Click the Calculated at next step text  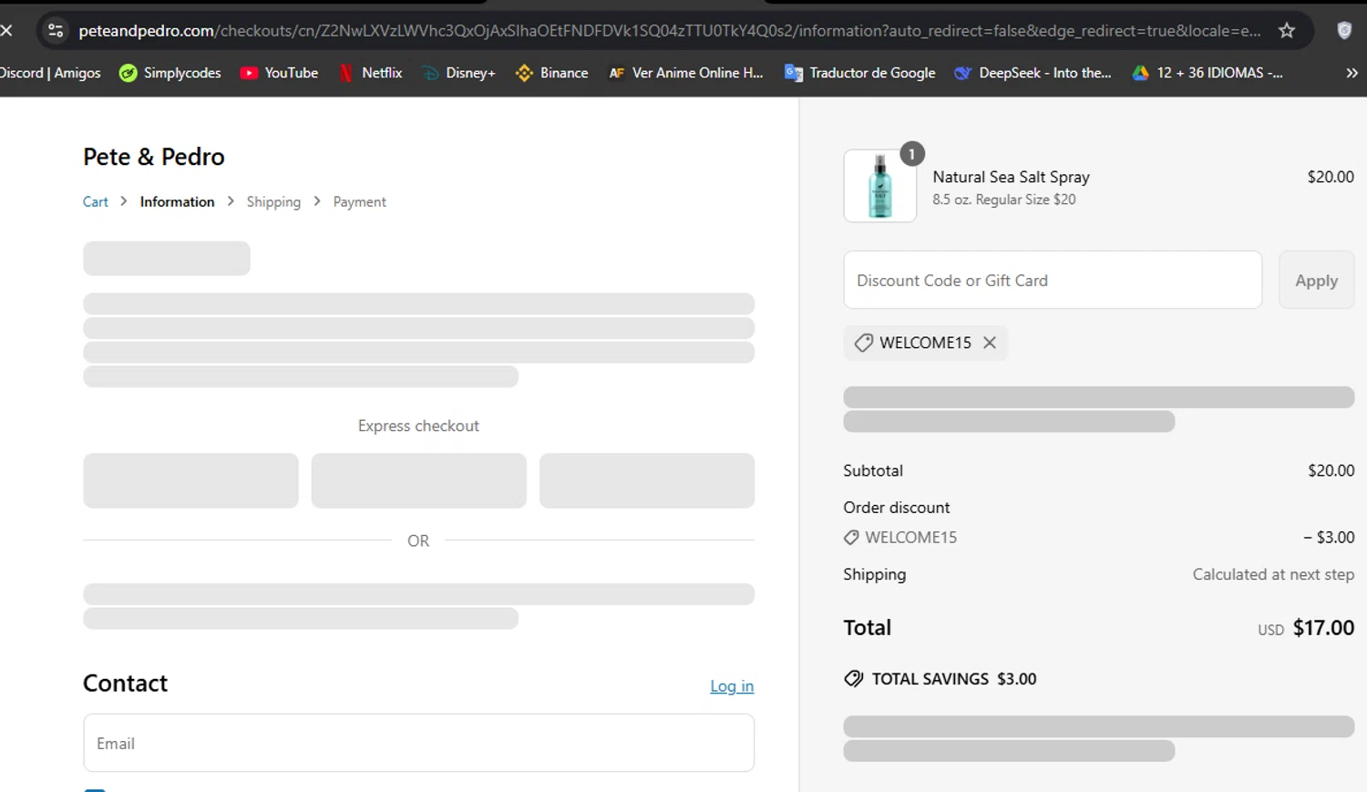1273,574
